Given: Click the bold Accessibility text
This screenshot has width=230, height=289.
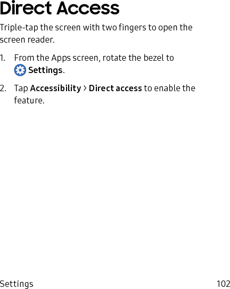Looking at the screenshot, I should [x=55, y=89].
